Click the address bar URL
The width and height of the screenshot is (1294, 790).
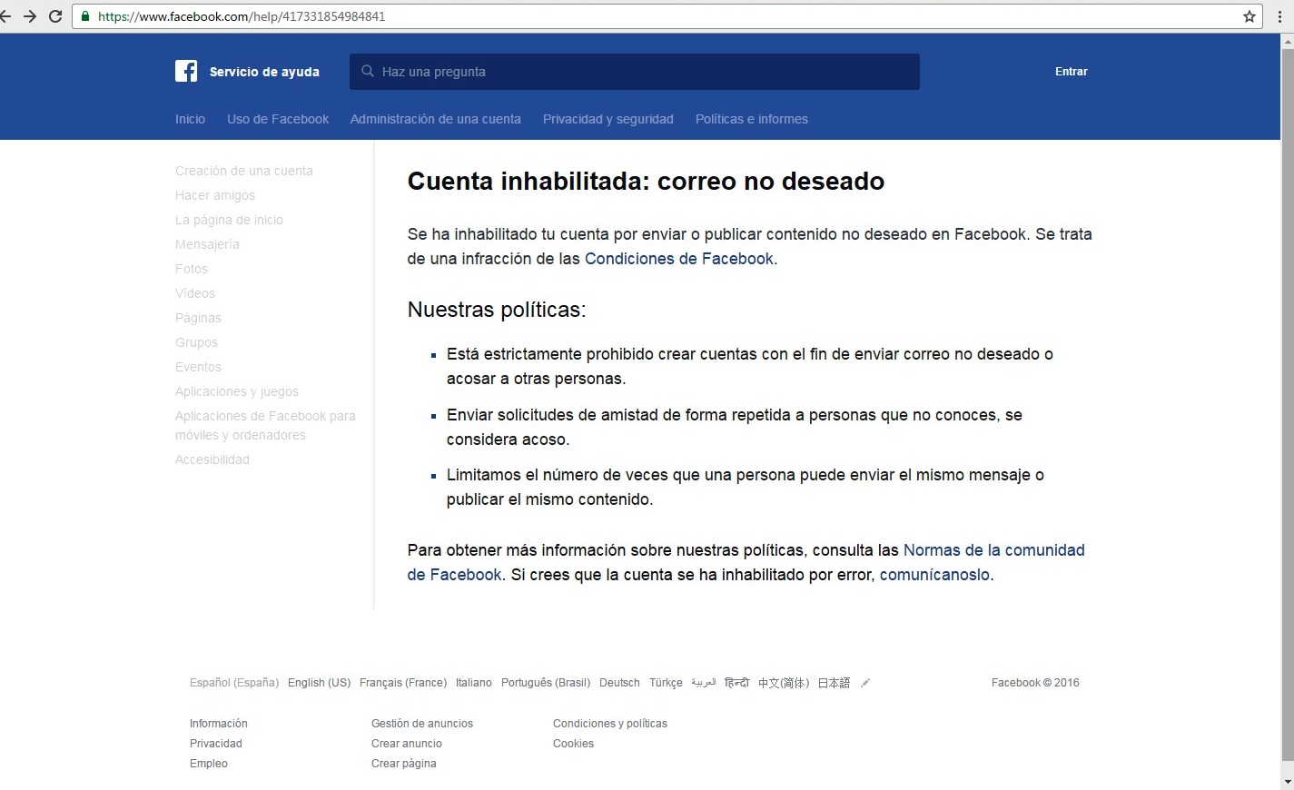tap(242, 16)
